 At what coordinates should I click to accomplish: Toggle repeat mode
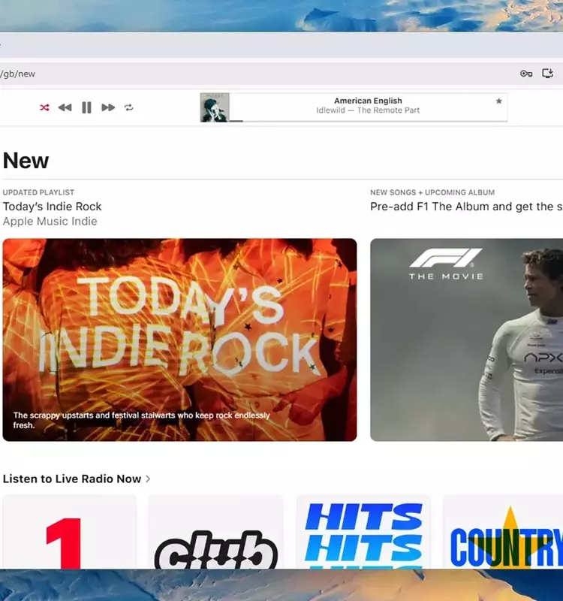(128, 107)
